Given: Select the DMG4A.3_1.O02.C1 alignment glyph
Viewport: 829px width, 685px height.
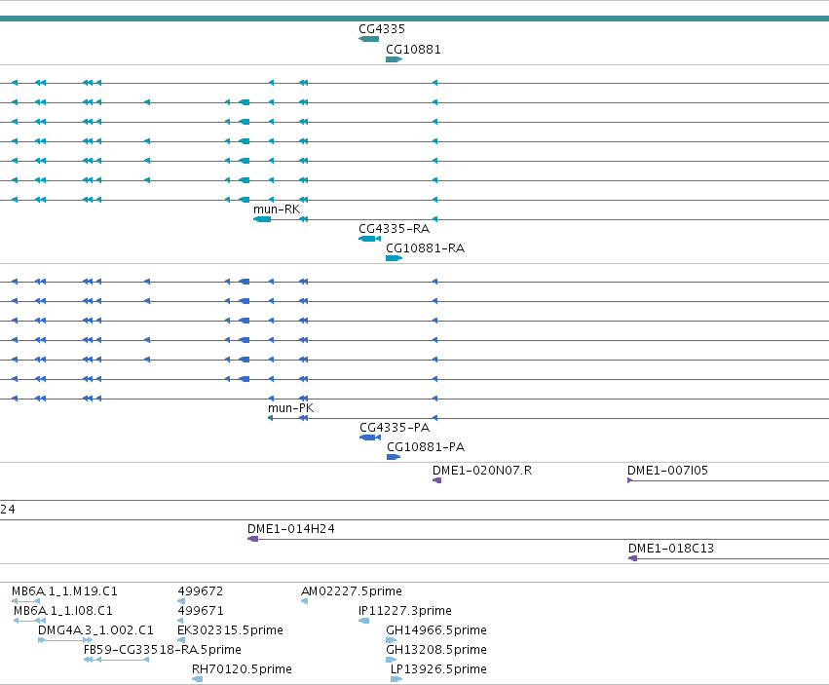Looking at the screenshot, I should coord(65,640).
